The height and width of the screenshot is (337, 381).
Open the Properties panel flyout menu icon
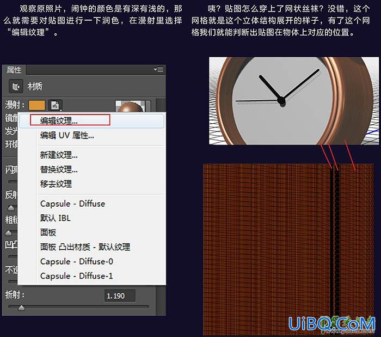click(158, 70)
